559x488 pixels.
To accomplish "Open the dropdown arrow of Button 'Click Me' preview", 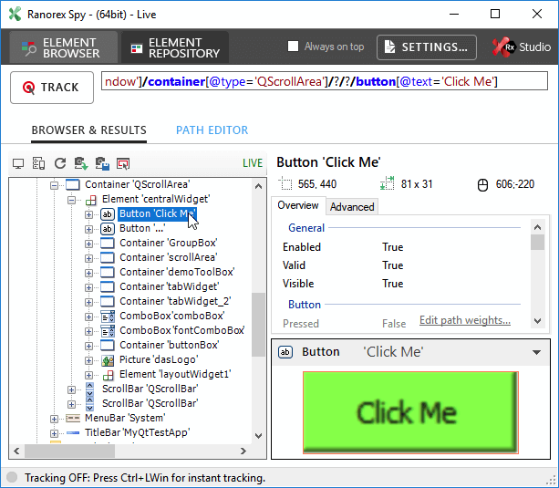I will (x=536, y=352).
